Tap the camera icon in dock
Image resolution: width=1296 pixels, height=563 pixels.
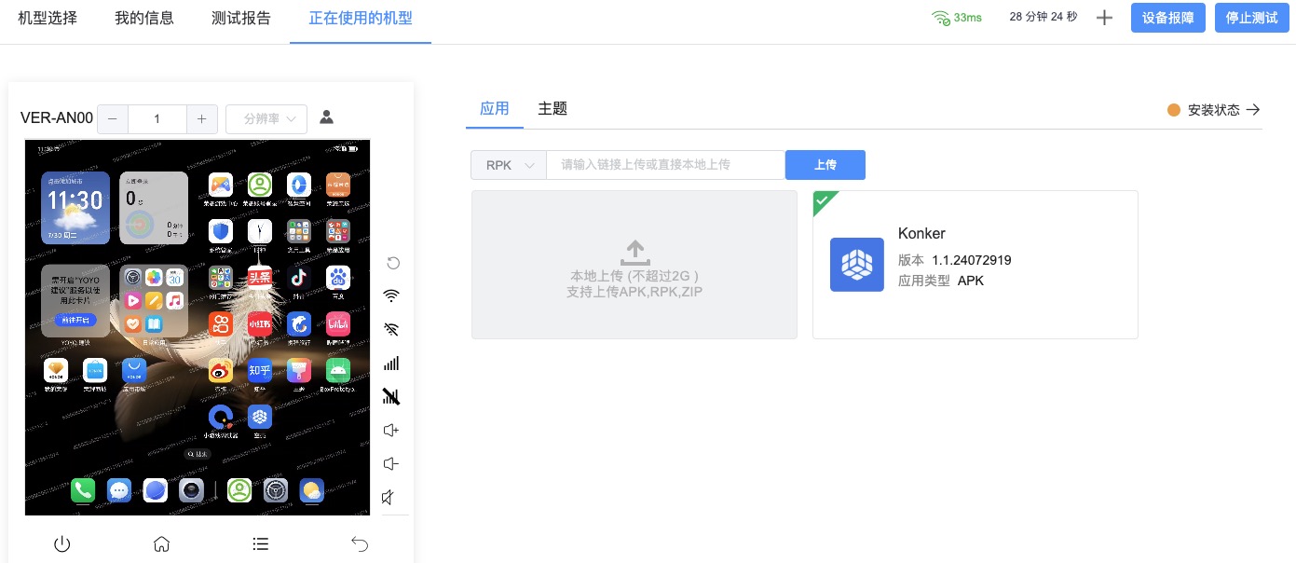pyautogui.click(x=191, y=490)
